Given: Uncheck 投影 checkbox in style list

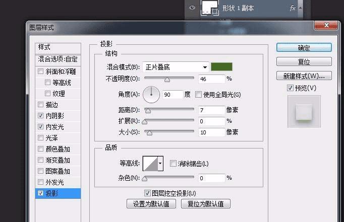Looking at the screenshot, I should point(40,193).
